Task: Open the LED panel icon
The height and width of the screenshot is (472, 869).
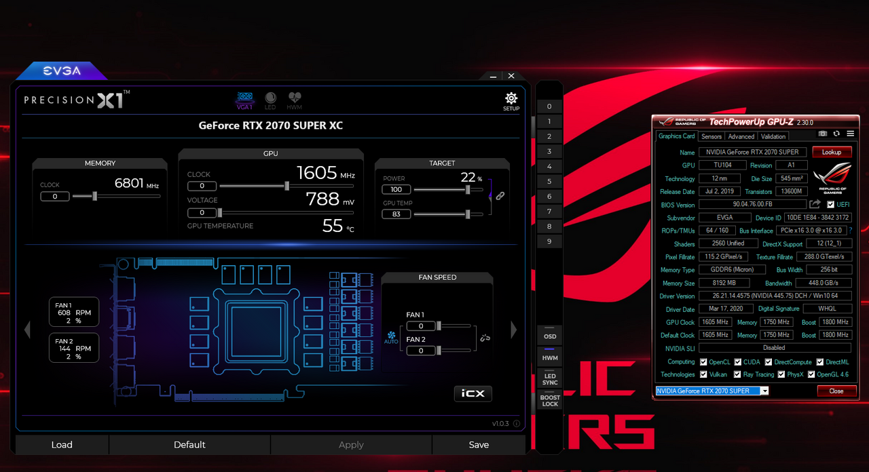Action: pyautogui.click(x=270, y=100)
